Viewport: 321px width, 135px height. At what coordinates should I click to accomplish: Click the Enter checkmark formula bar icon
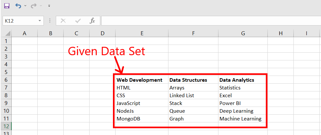[78, 21]
